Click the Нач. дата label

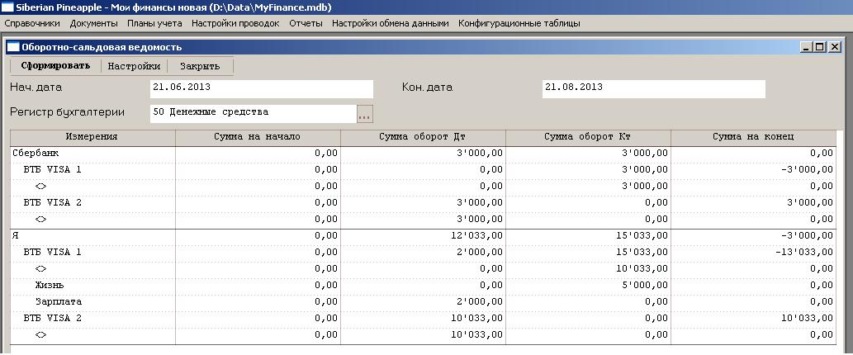click(36, 88)
